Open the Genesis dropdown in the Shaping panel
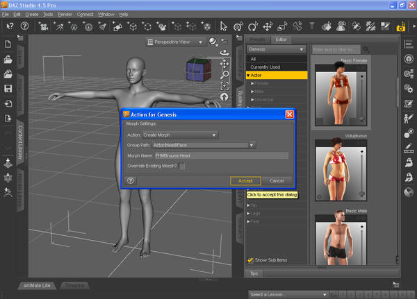This screenshot has height=299, width=417. coord(277,49)
